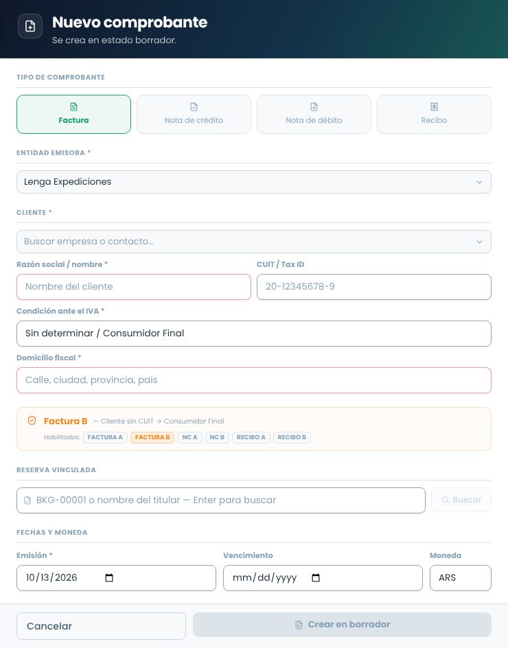Focus the Razón social nombre field
The image size is (508, 648).
(134, 287)
